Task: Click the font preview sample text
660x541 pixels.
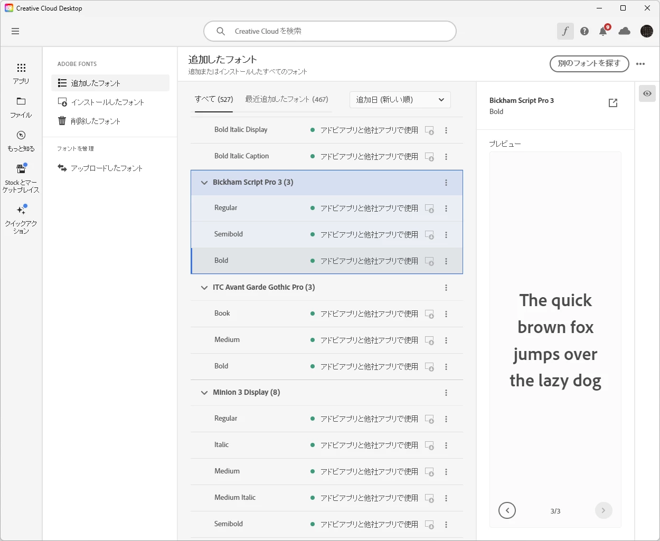Action: 555,340
